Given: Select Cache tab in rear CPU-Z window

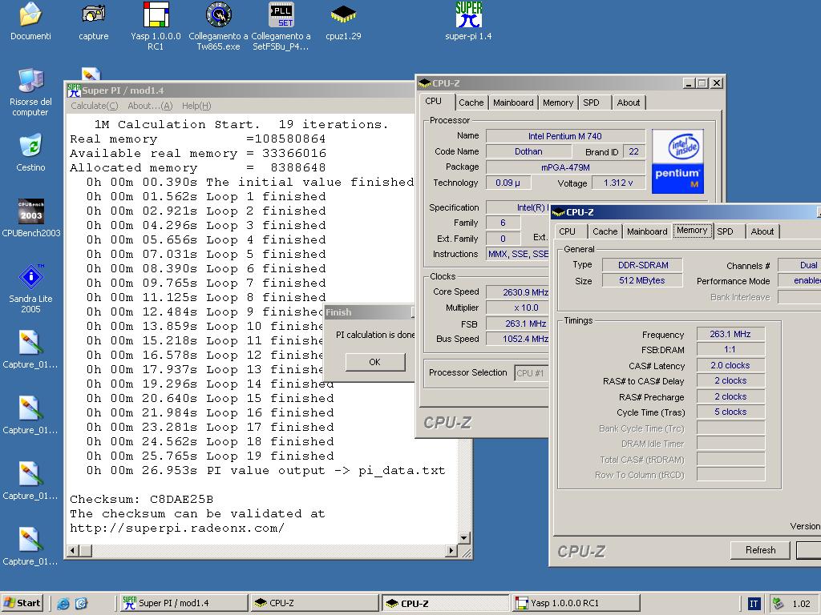Looking at the screenshot, I should click(471, 102).
